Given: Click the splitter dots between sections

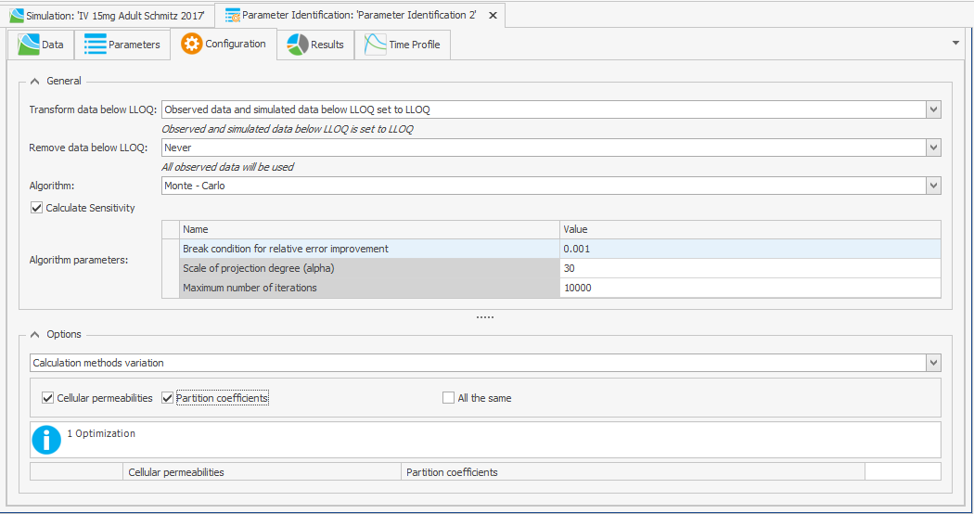Looking at the screenshot, I should pyautogui.click(x=485, y=317).
